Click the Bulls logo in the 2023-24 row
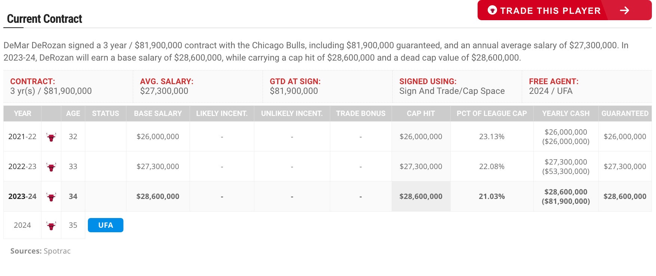The image size is (656, 276). 51,197
